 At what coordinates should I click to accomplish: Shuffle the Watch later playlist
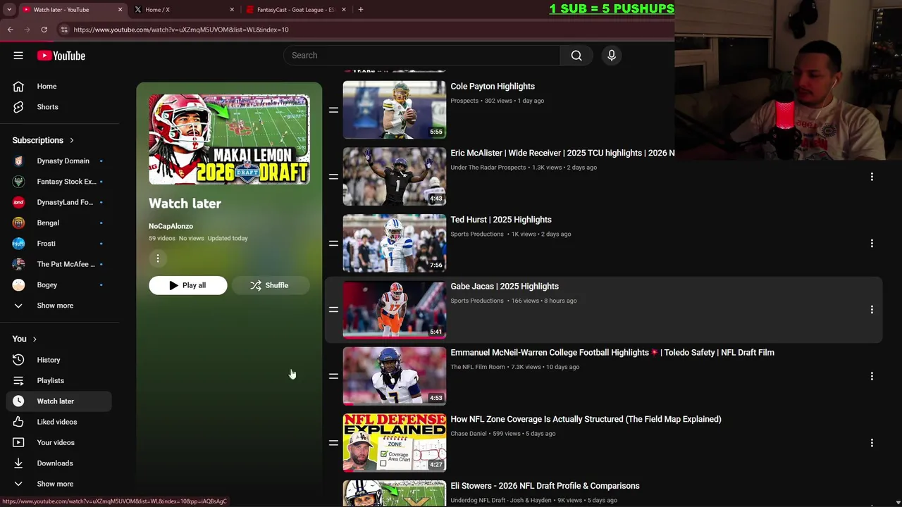click(x=270, y=285)
